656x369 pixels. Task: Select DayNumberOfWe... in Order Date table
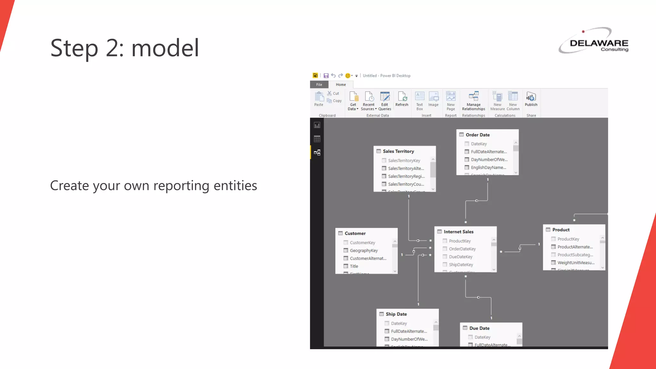[486, 160]
